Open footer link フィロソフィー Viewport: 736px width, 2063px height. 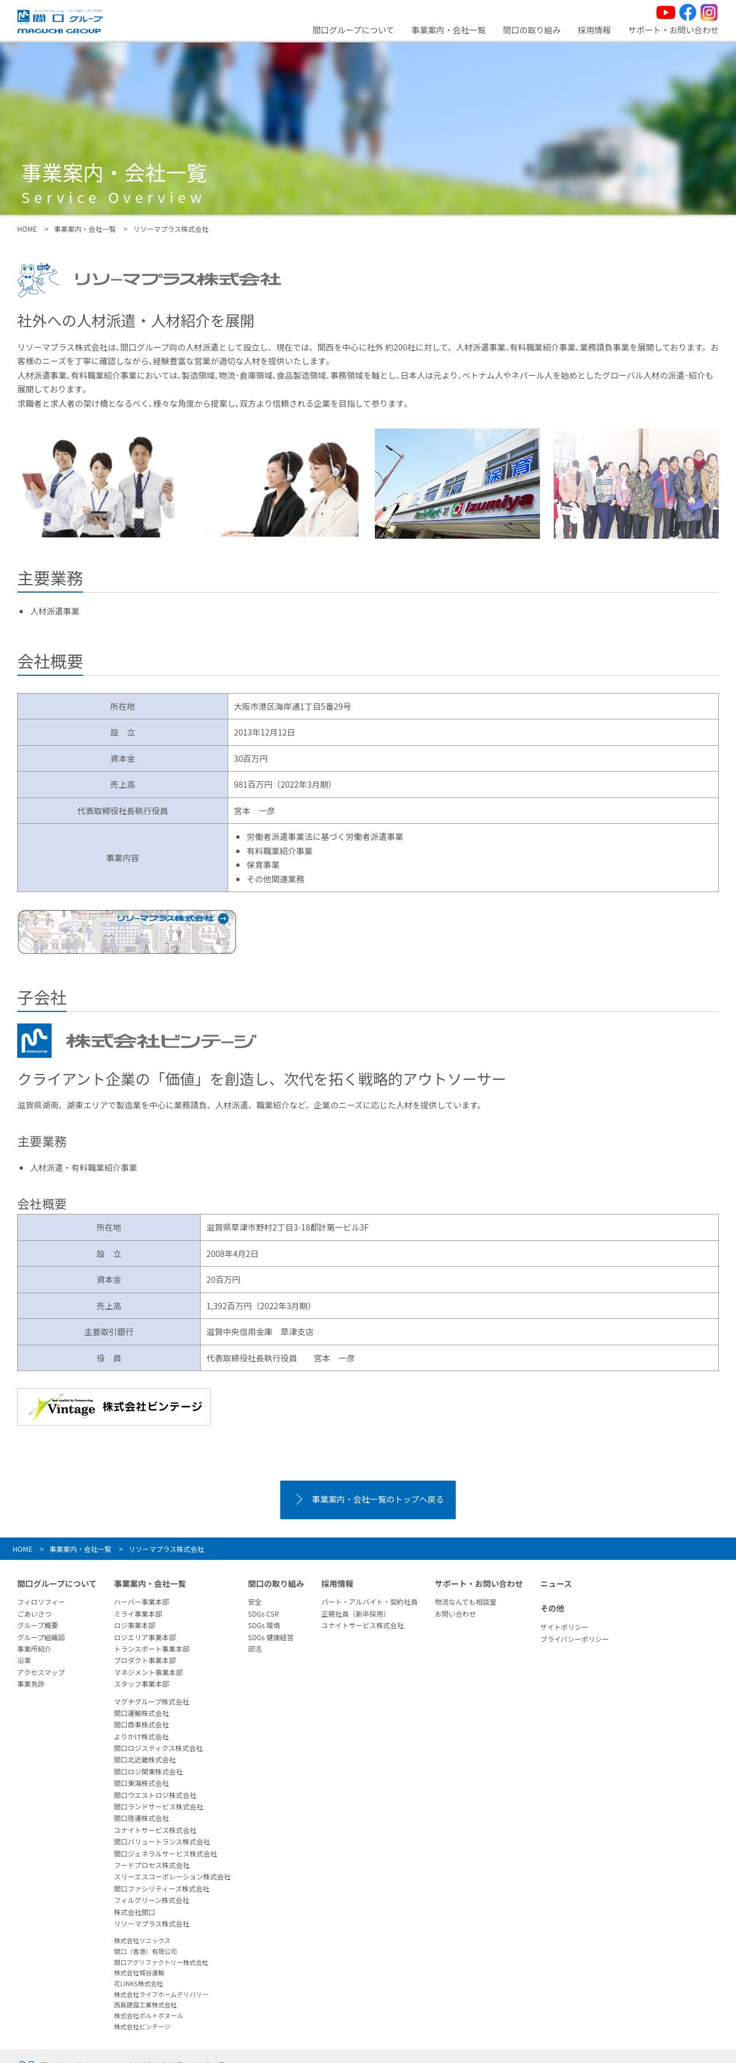click(x=41, y=1602)
